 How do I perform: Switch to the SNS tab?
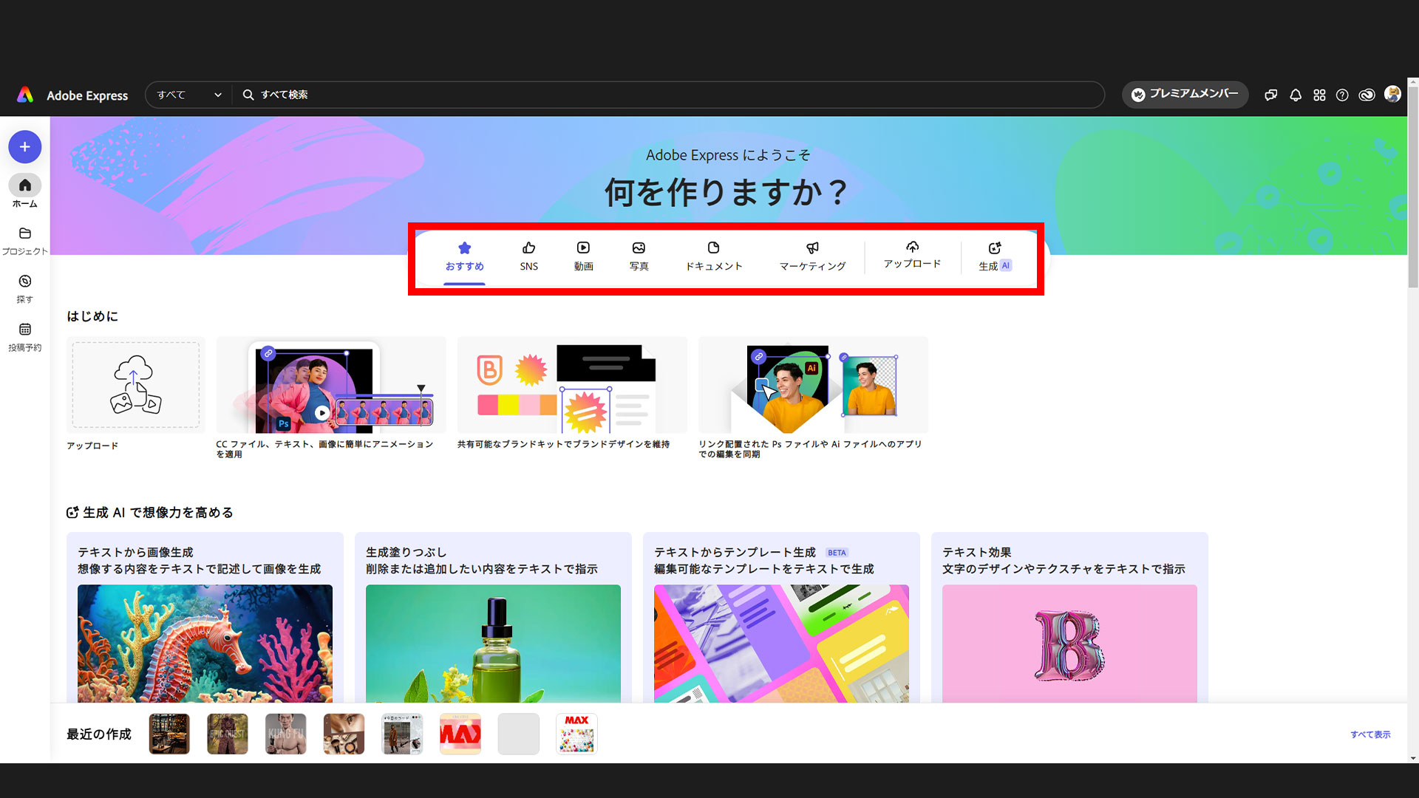(x=528, y=256)
